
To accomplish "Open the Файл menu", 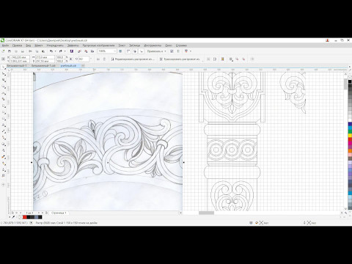I will tap(5, 45).
